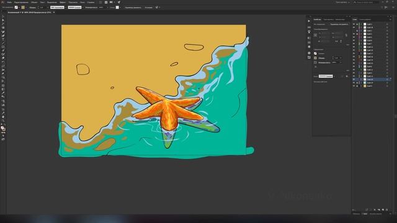Choose the Zoom magnifier tool
This screenshot has height=223, width=397.
click(3, 121)
